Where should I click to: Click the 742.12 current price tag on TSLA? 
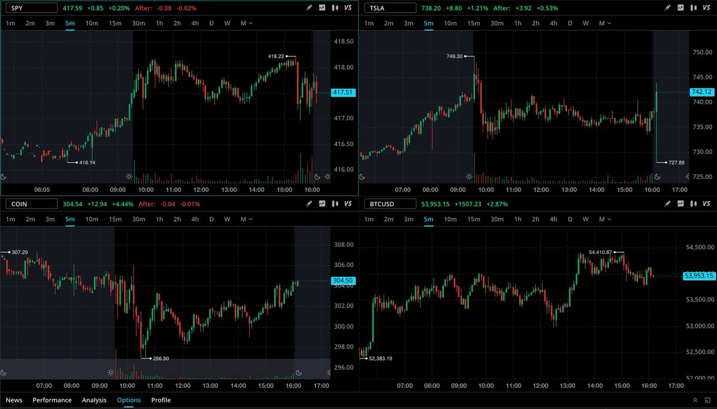tap(700, 92)
